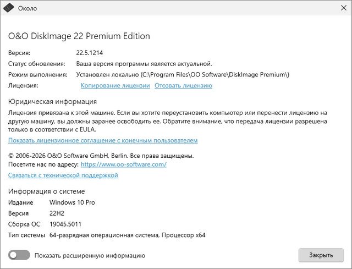Click the installation path under Режим выполнения

coord(183,74)
